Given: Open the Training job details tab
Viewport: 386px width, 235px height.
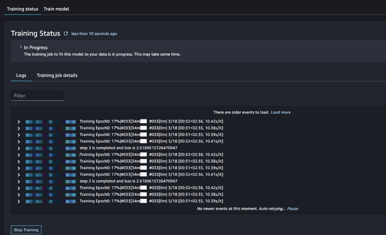Looking at the screenshot, I should point(57,75).
